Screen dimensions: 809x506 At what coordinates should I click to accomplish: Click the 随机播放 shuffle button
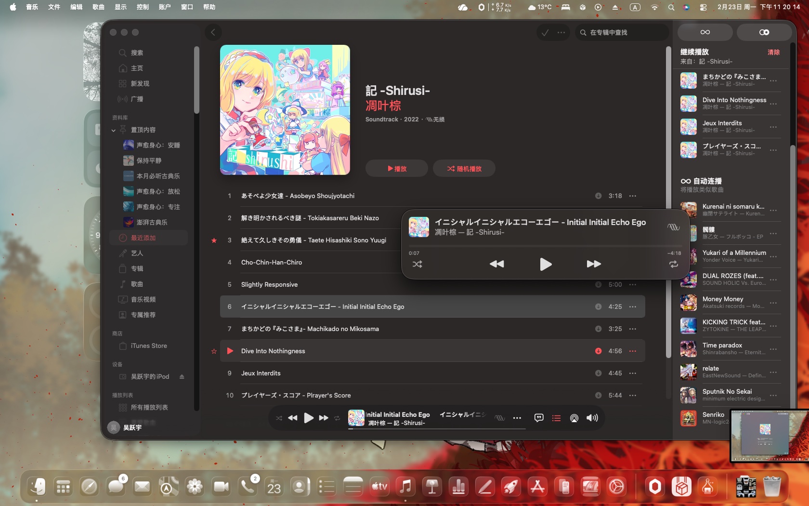(x=464, y=168)
